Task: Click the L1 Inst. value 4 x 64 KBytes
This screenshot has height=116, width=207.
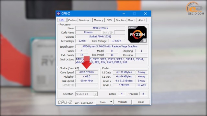Action: point(124,76)
